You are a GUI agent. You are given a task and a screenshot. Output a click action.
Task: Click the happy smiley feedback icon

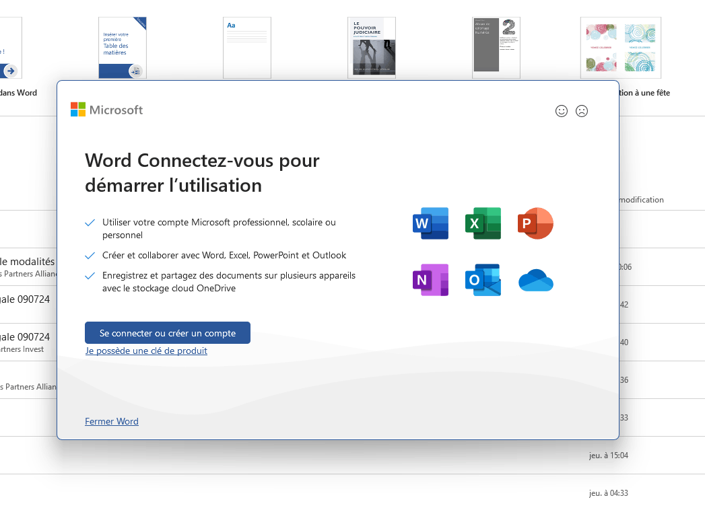click(561, 111)
